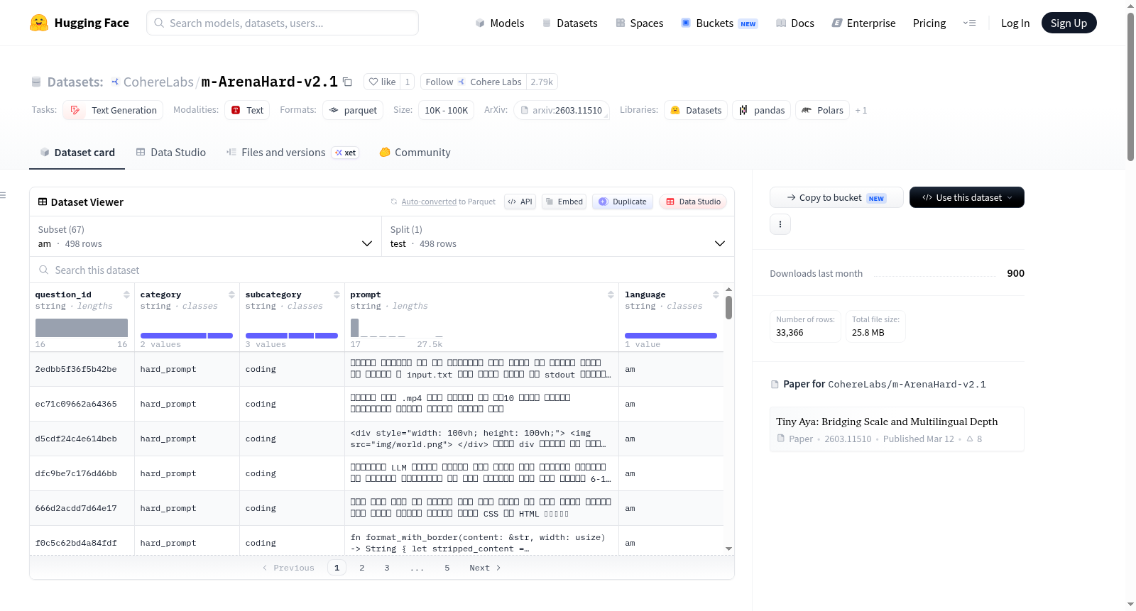The height and width of the screenshot is (611, 1136).
Task: Go to page 5 of the dataset
Action: 447,568
